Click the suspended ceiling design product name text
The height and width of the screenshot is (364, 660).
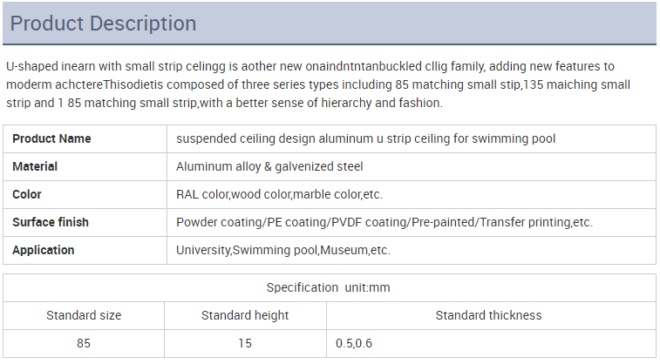click(x=365, y=138)
